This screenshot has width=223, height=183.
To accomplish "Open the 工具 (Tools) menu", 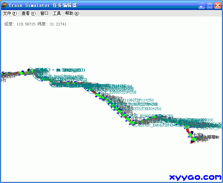I will (57, 13).
